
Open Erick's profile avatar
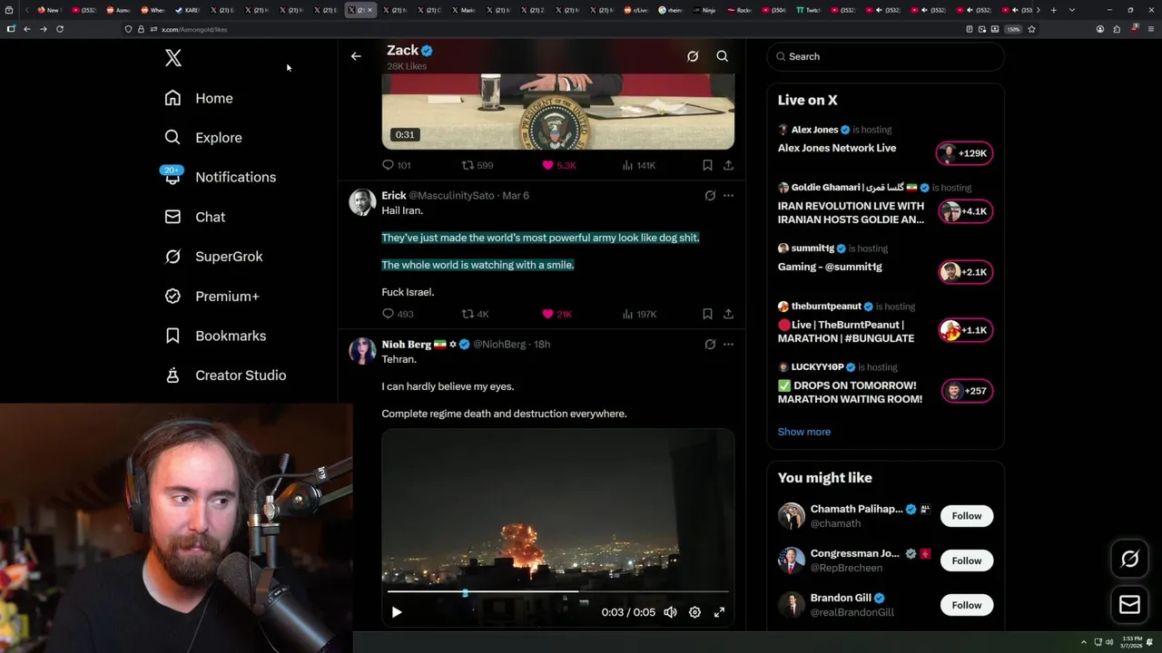[x=362, y=202]
